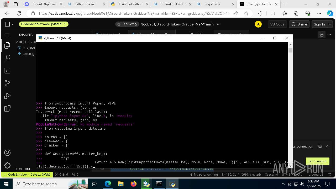
Task: Open the project in VS Code
Action: (x=277, y=24)
